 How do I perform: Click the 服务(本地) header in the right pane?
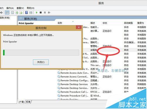click(x=31, y=19)
